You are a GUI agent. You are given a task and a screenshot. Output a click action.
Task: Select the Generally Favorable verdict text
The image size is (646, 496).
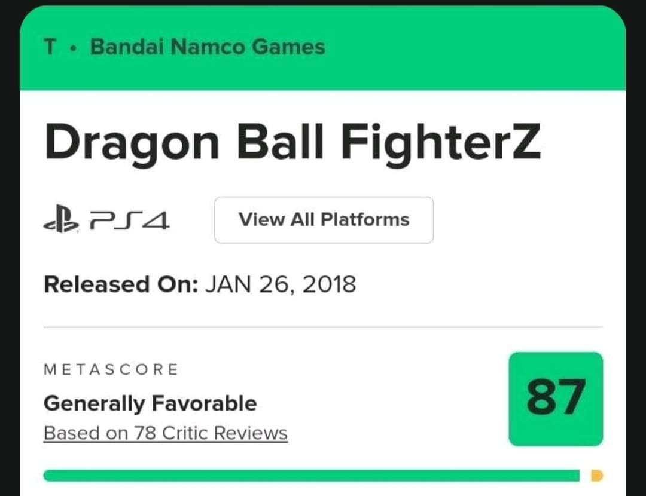pos(150,403)
